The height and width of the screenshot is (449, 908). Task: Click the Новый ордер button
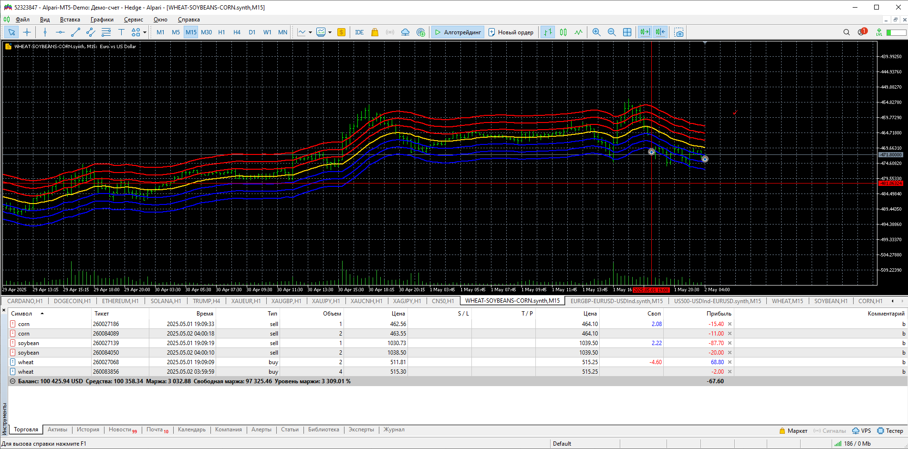coord(511,32)
